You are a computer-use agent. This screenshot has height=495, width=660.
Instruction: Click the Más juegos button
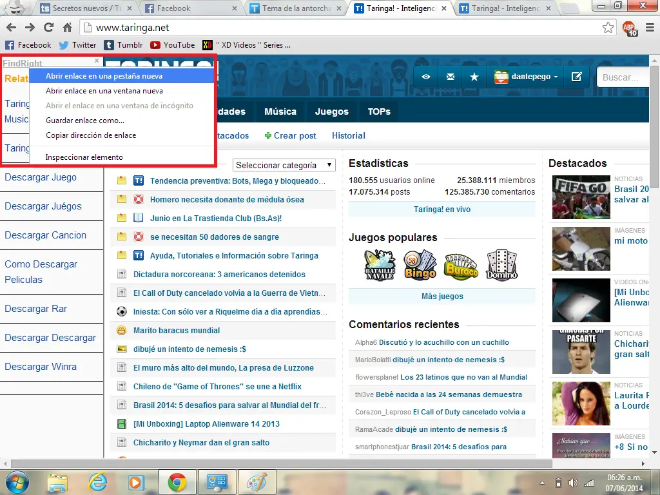(x=442, y=296)
